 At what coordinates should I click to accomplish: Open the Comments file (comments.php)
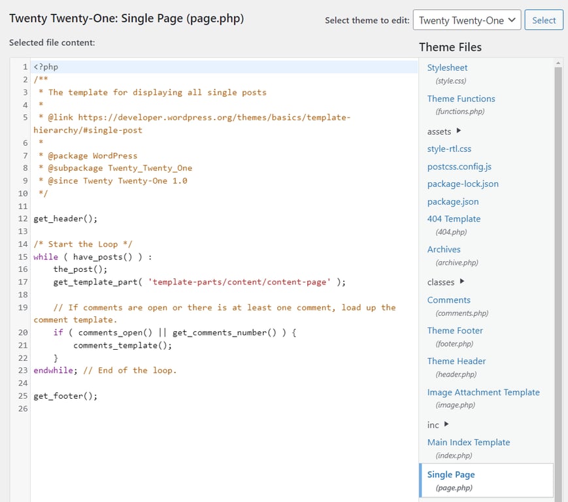(x=449, y=299)
